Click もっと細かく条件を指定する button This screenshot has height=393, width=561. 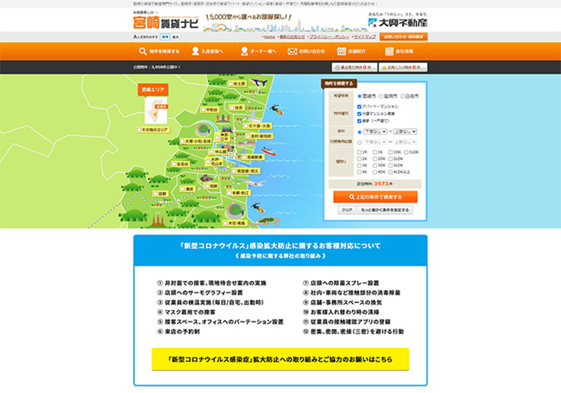(x=385, y=210)
